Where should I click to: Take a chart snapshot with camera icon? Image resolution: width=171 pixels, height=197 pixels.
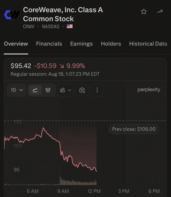point(82,90)
